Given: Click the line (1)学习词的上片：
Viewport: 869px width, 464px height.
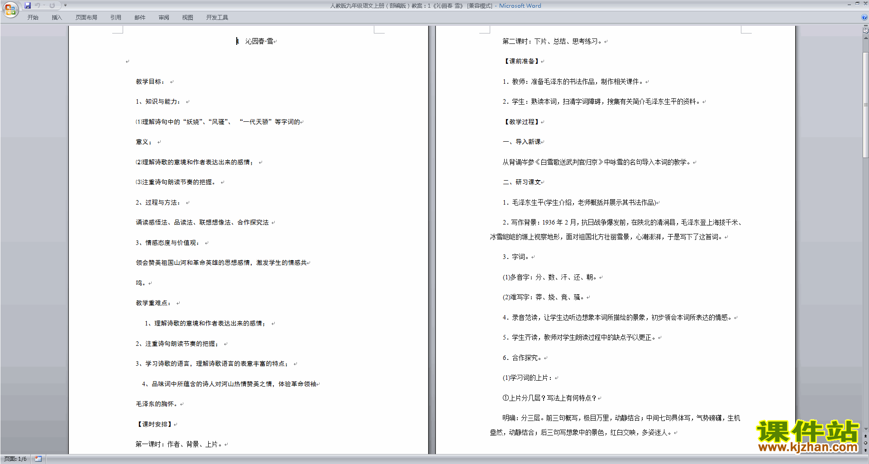Looking at the screenshot, I should coord(528,378).
